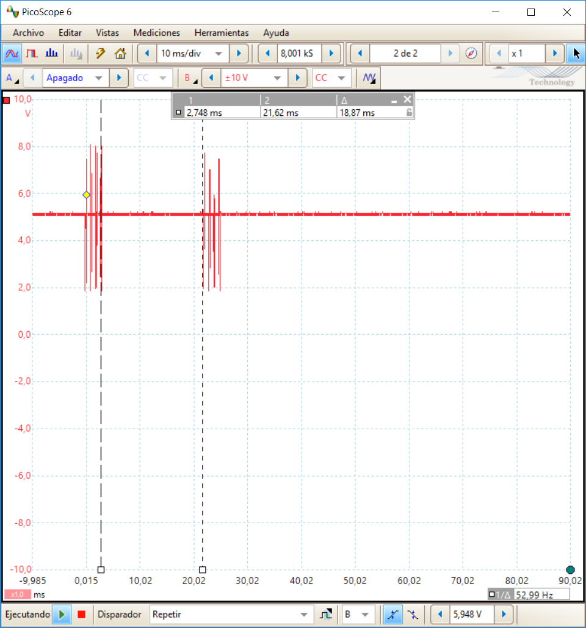Select time ruler 1 handle at bottom
Screen dimensions: 586x628
coord(101,569)
